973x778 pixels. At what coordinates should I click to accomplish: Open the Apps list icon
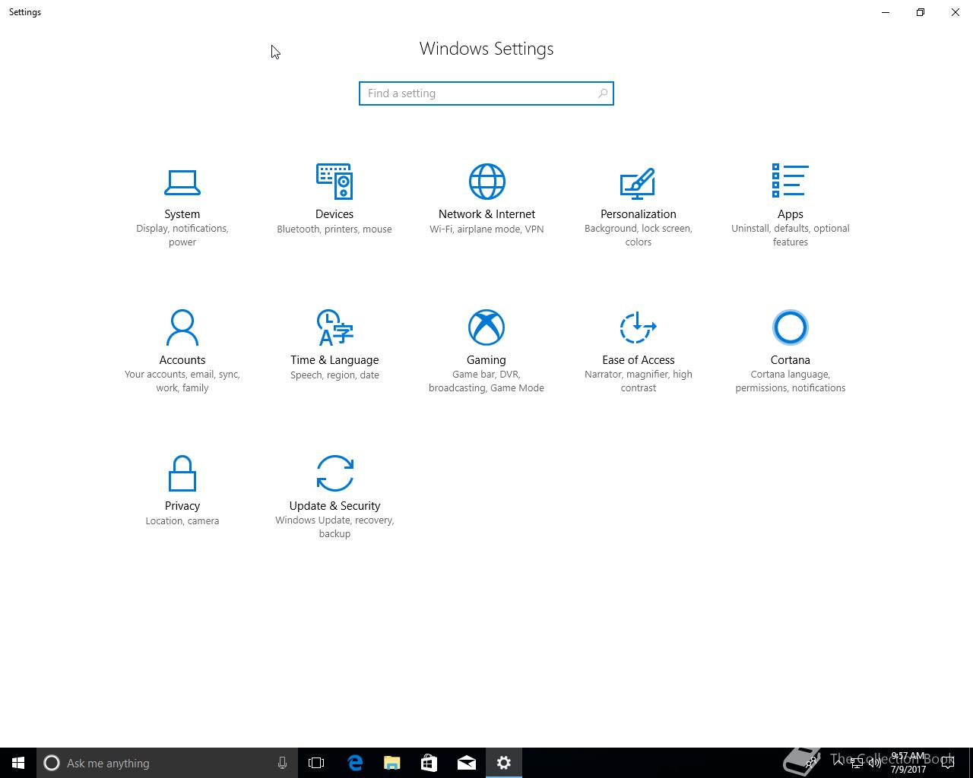(790, 181)
